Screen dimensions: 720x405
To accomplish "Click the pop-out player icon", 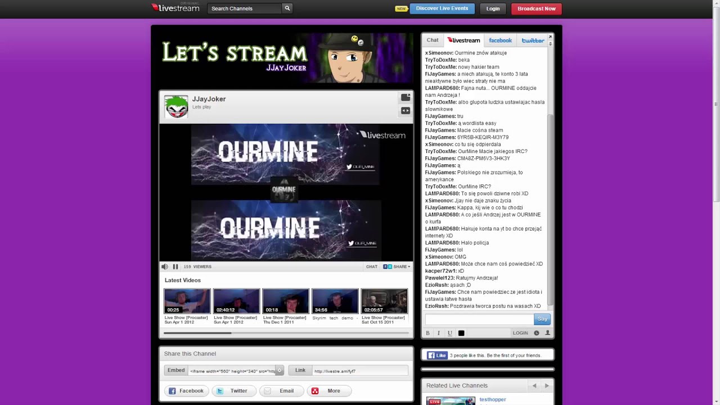I will pyautogui.click(x=406, y=98).
